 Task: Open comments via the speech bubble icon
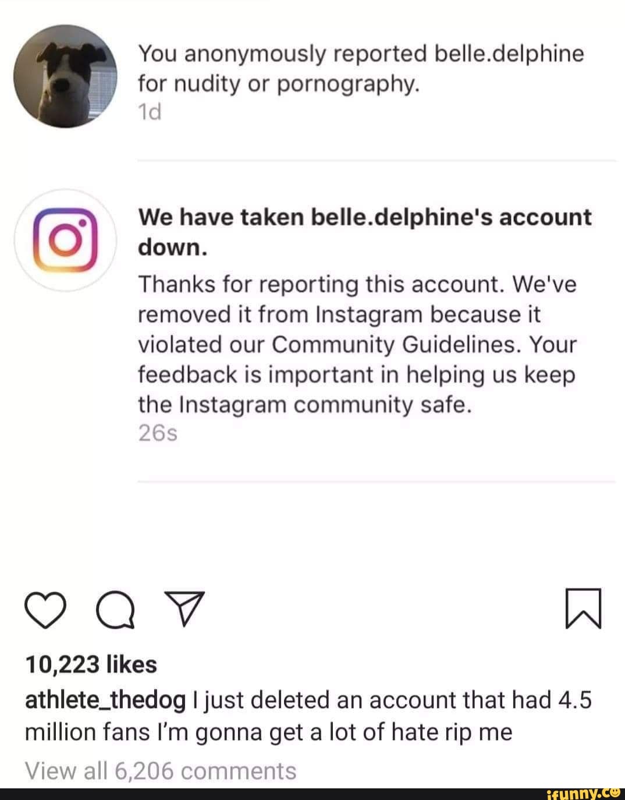tap(116, 610)
